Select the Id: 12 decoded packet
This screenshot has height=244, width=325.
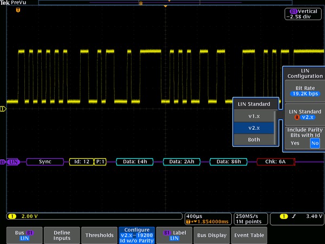coord(81,162)
